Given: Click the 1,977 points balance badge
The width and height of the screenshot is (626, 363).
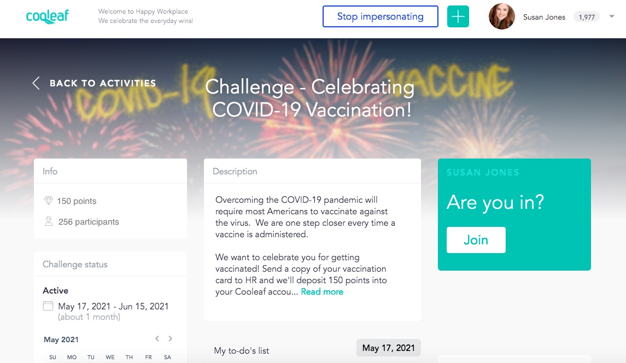Looking at the screenshot, I should [x=586, y=17].
